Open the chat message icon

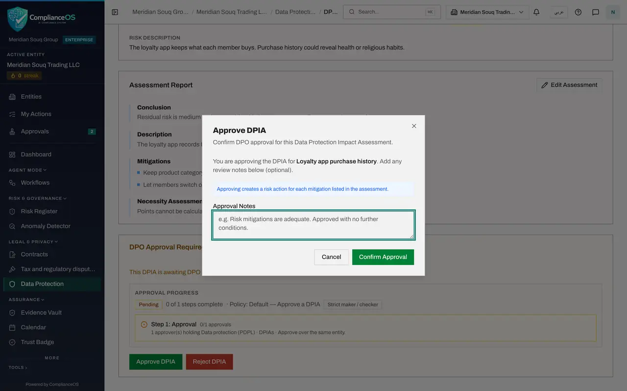click(596, 12)
